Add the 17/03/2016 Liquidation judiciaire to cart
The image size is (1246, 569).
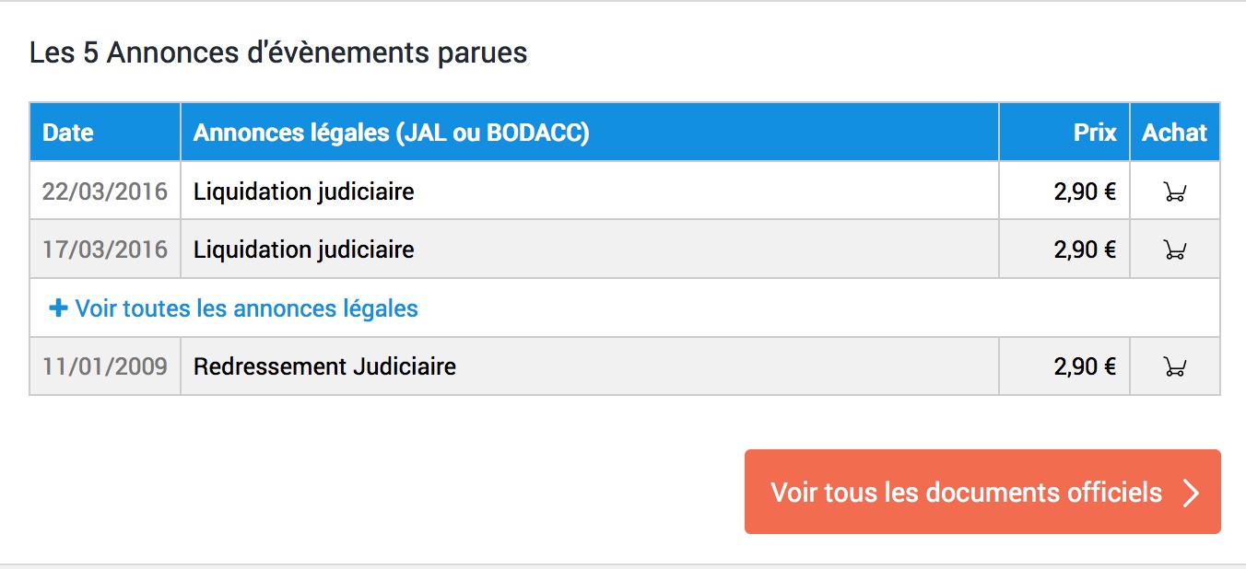(x=1174, y=250)
